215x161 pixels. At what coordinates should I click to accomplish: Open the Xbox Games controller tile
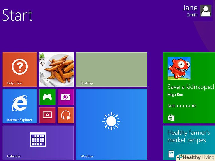point(47,97)
